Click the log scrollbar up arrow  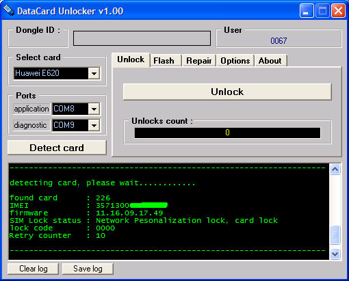[335, 170]
